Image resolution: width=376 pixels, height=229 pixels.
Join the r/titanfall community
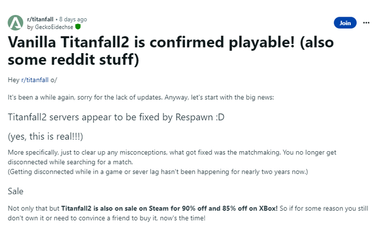(345, 23)
